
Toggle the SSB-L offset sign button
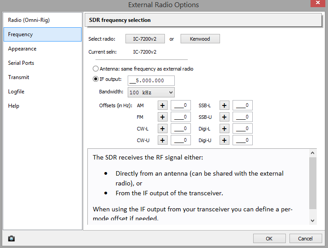coord(224,105)
